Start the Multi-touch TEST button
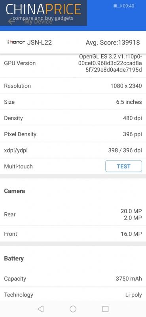Image resolution: width=146 pixels, height=317 pixels. click(123, 166)
